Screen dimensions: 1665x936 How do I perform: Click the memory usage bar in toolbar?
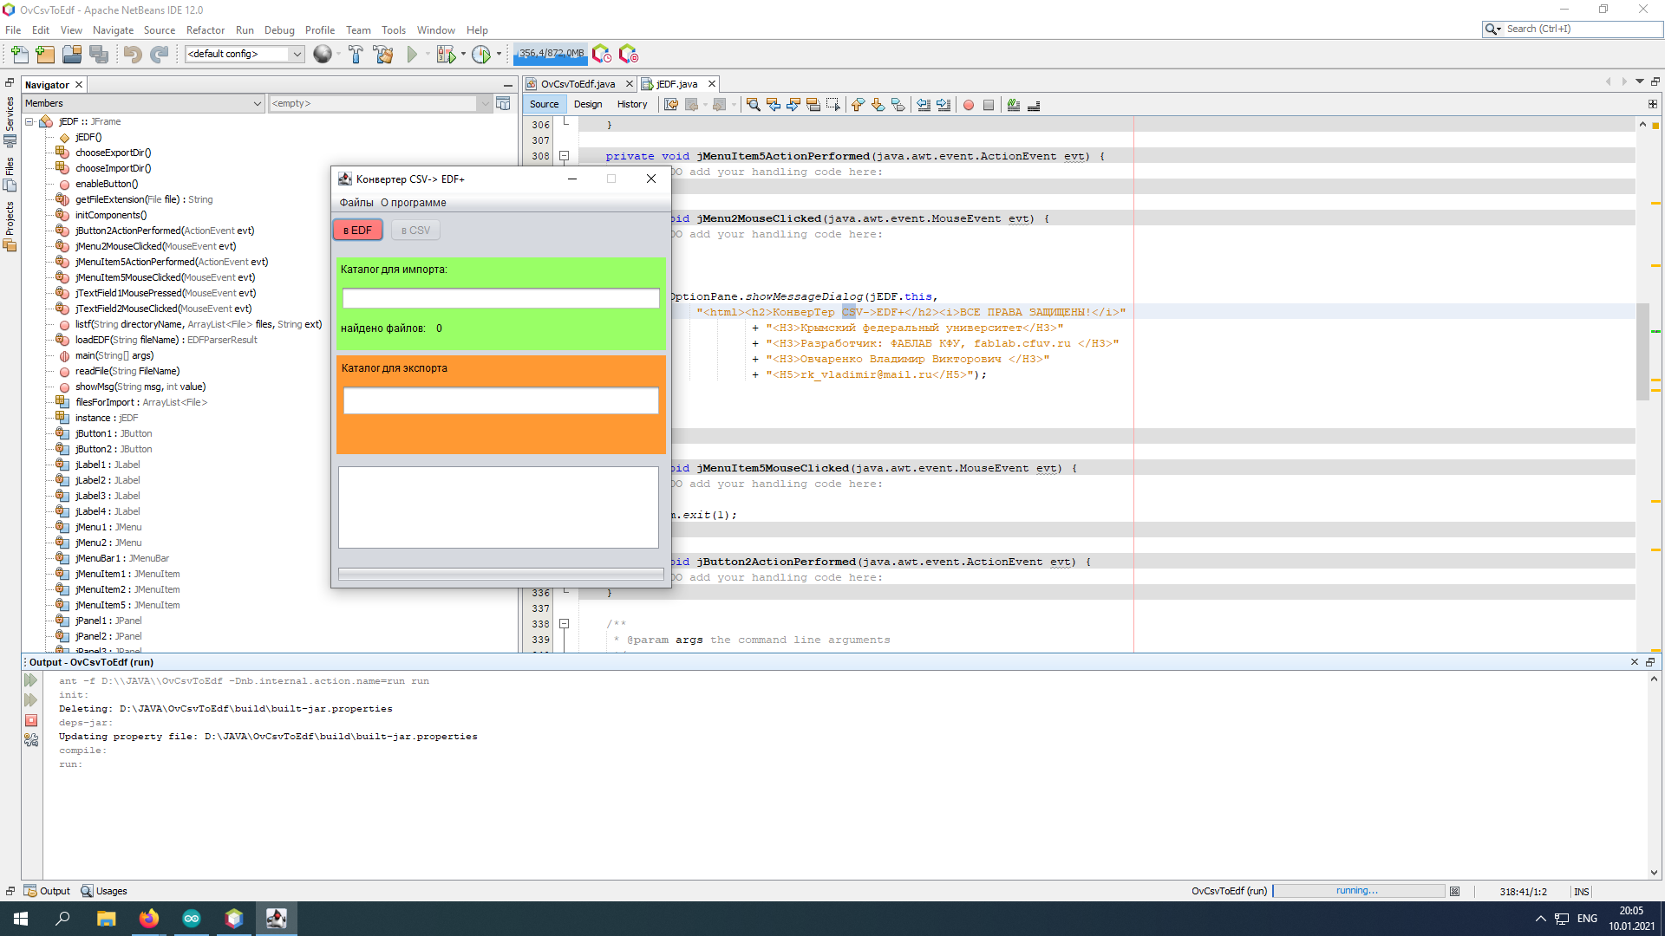click(551, 54)
